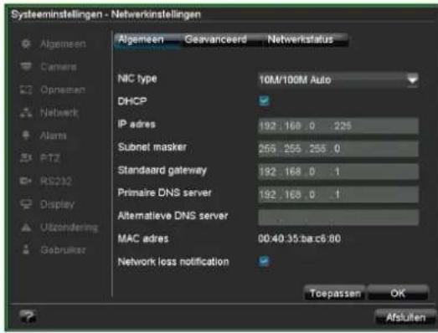Click the NIC type dropdown arrow

click(x=412, y=80)
